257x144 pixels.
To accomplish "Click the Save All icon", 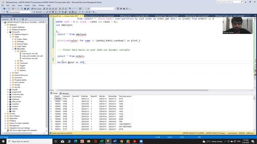I will click(28, 9).
